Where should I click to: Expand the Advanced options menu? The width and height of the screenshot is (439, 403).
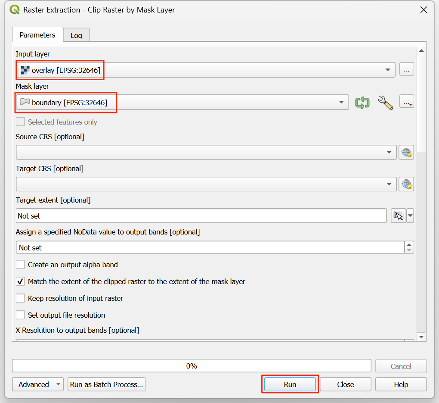[x=38, y=384]
